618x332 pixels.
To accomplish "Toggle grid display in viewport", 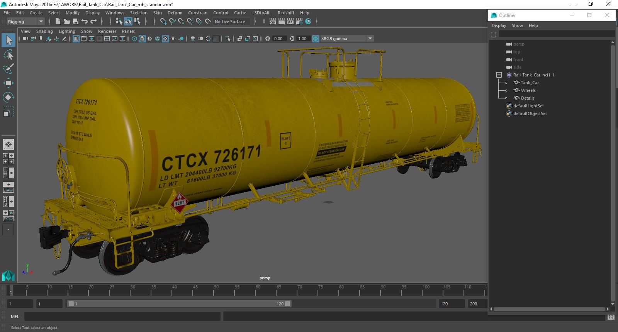I will tap(76, 39).
